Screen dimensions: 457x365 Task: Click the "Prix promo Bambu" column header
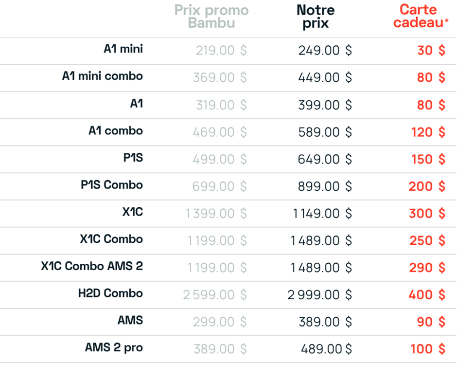click(211, 17)
